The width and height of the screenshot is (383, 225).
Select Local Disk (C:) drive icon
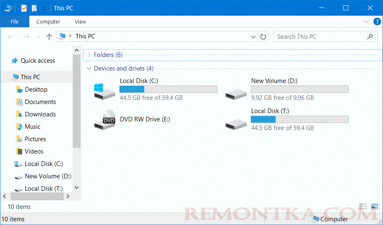click(105, 91)
